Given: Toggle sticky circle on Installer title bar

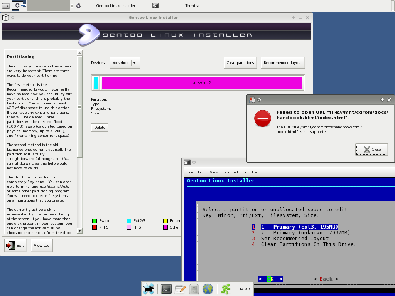Looking at the screenshot, I should click(x=13, y=18).
